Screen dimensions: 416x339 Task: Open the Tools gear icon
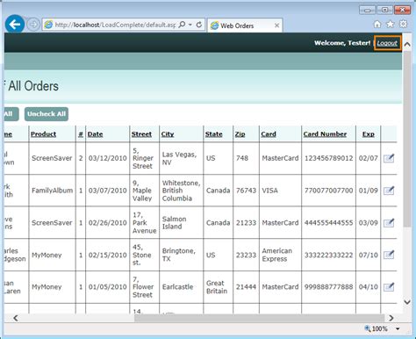tap(403, 25)
